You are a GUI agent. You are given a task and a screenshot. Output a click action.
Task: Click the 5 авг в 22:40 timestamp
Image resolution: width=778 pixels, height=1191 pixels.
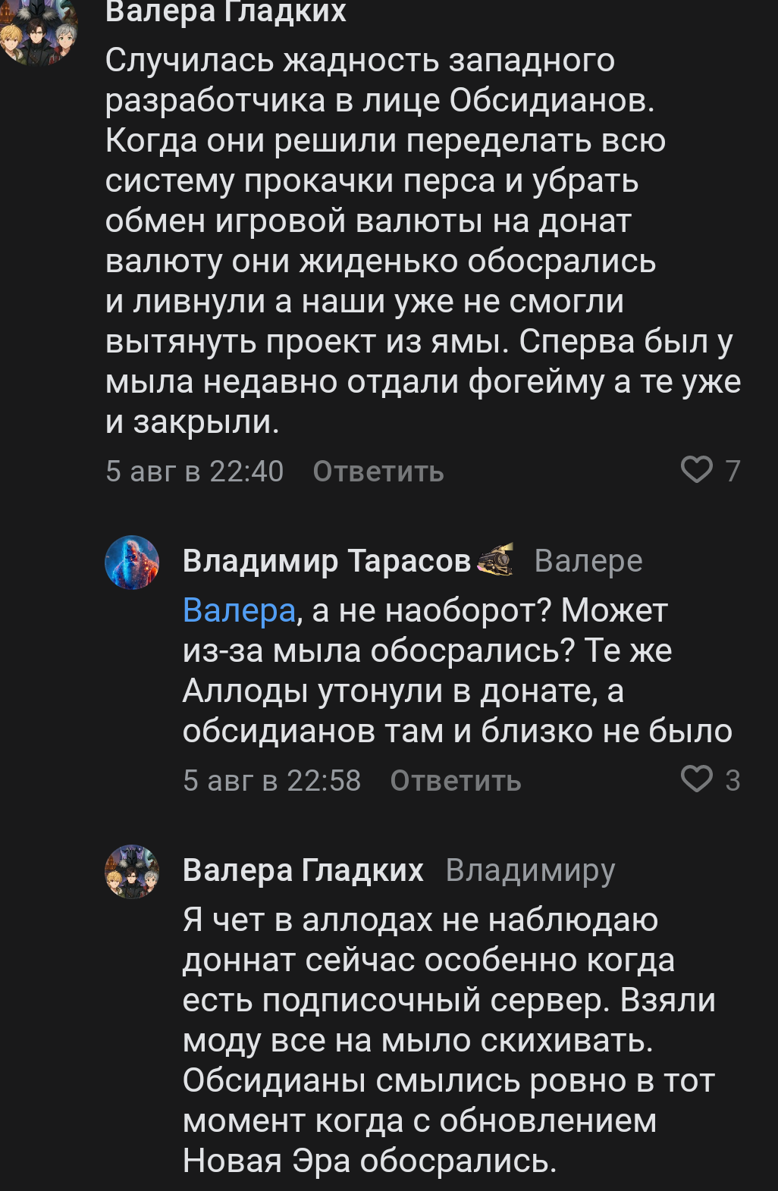tap(194, 472)
